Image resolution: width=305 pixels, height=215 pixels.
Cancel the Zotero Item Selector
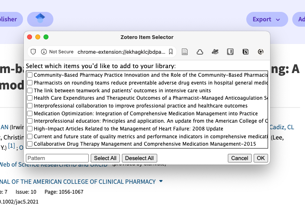click(x=240, y=158)
